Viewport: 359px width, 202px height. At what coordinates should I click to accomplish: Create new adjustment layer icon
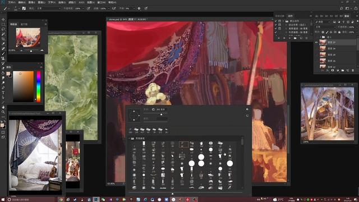pos(338,71)
